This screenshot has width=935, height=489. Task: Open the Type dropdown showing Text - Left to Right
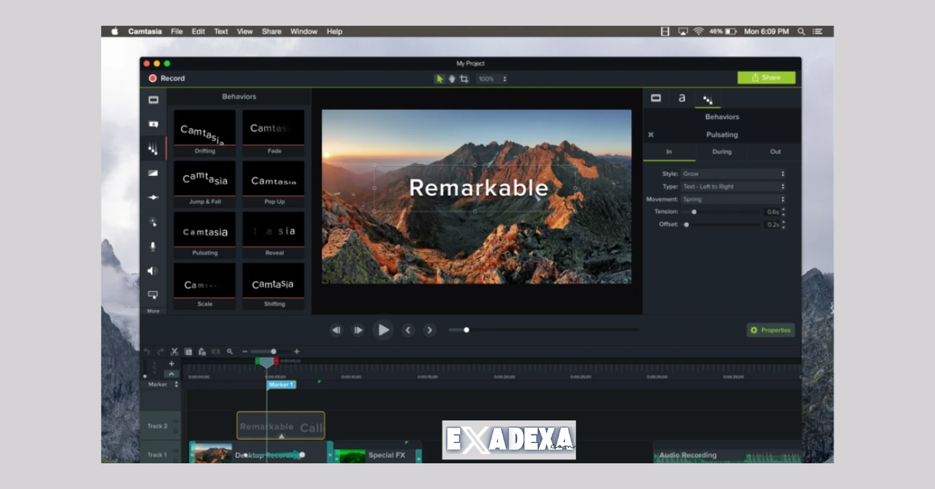[x=732, y=186]
